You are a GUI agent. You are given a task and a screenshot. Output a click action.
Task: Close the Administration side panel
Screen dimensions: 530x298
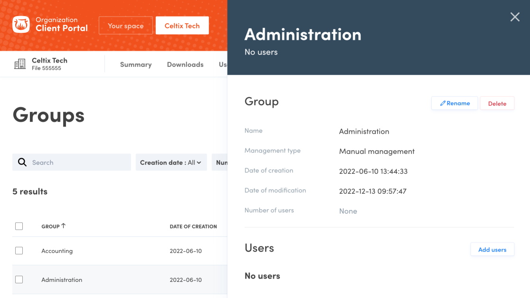coord(515,17)
